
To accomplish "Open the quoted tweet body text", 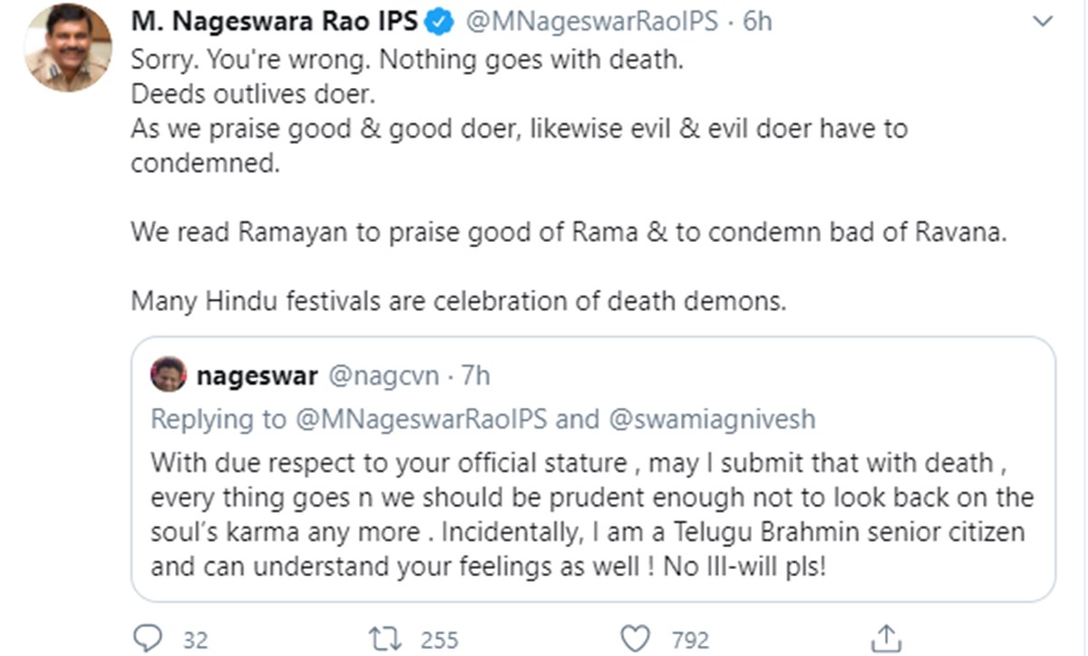I will [x=591, y=516].
